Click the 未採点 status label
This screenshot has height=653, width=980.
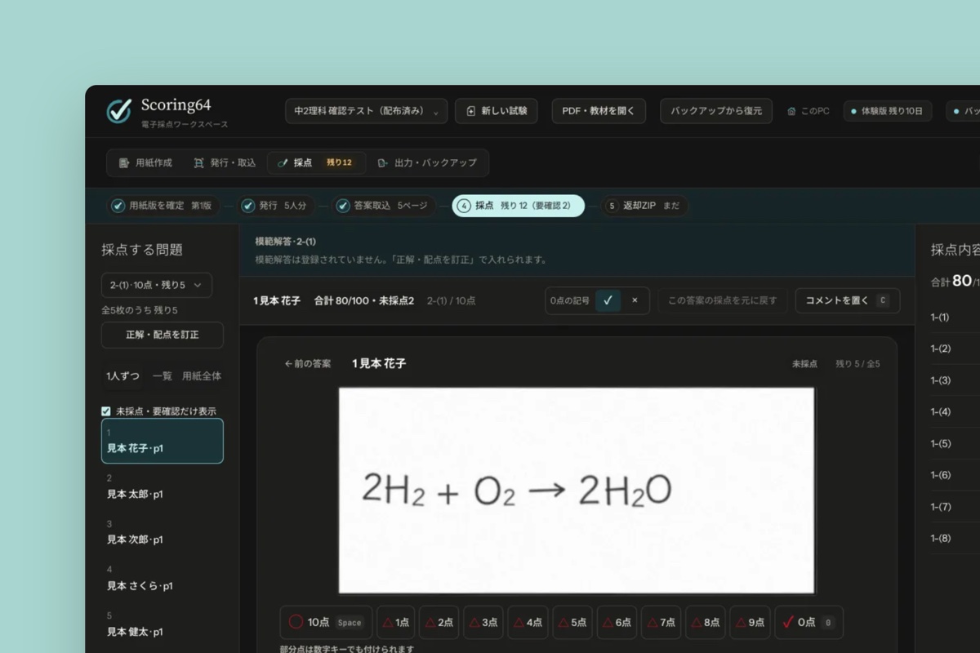[x=804, y=364]
